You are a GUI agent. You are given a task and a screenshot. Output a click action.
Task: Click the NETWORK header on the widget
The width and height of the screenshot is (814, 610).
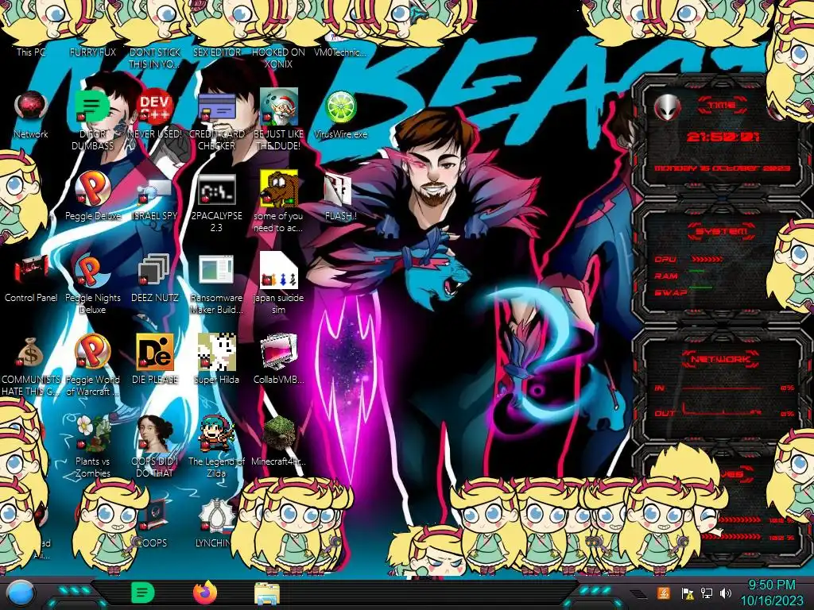tap(720, 358)
